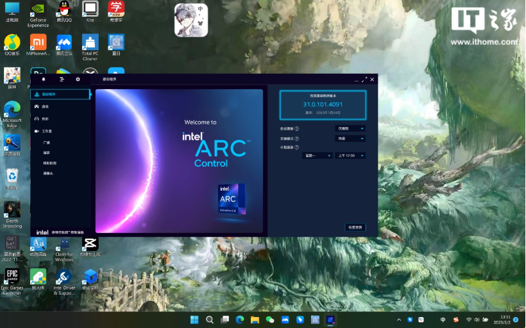Select the Broadcast (广播) sub-item
Image resolution: width=526 pixels, height=328 pixels.
[x=47, y=142]
